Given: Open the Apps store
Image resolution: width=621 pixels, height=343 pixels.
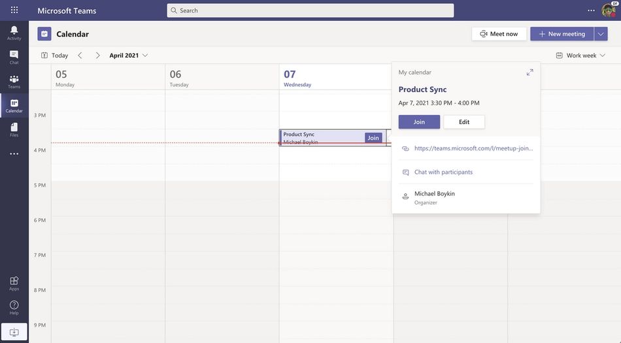Looking at the screenshot, I should click(x=14, y=284).
